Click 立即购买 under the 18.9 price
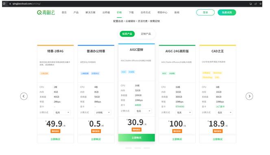The width and height of the screenshot is (270, 155). point(218,139)
